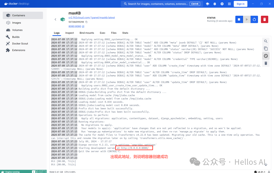Switch to the Exec tab

[x=102, y=33]
